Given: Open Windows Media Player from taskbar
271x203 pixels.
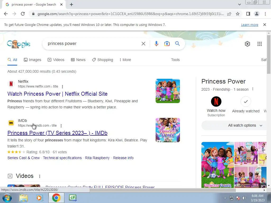Looking at the screenshot, I should point(39,198).
